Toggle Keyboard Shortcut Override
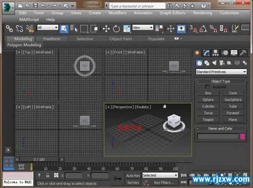This screenshot has width=253, height=188. tap(181, 29)
